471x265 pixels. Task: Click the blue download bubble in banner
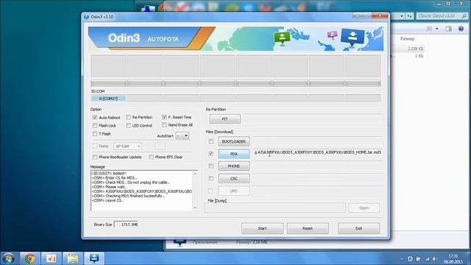(353, 38)
